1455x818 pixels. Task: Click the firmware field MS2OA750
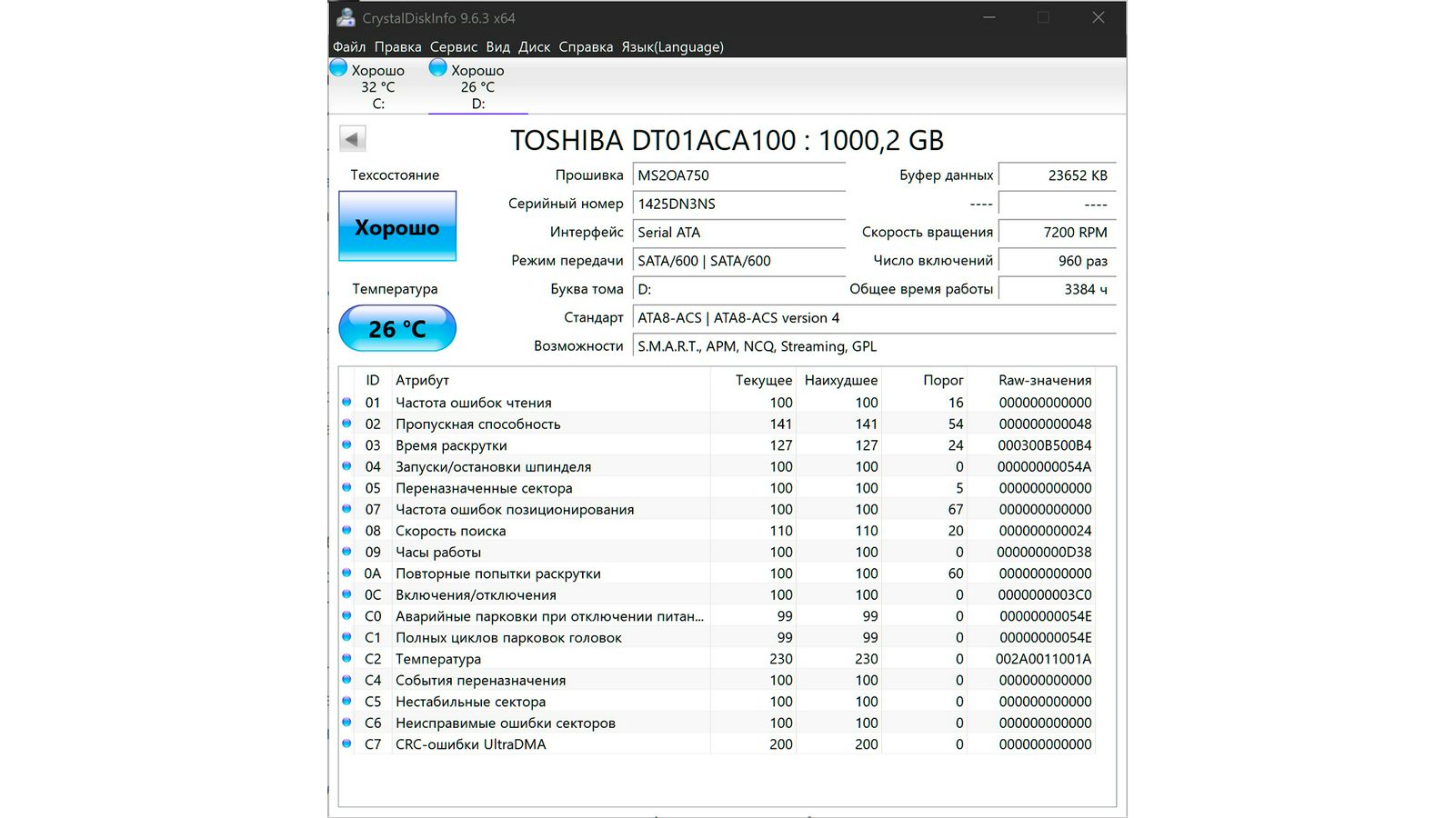pos(738,175)
